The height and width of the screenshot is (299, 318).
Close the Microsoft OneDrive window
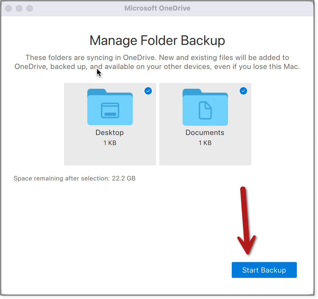click(9, 8)
